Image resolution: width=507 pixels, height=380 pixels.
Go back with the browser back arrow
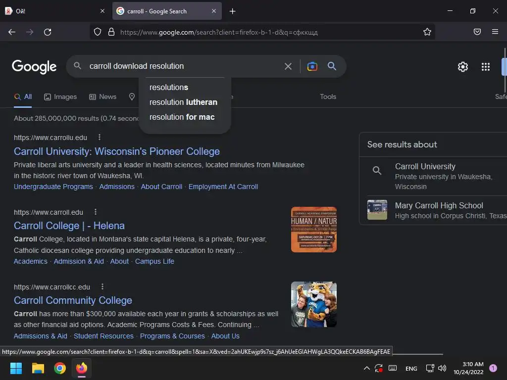12,32
